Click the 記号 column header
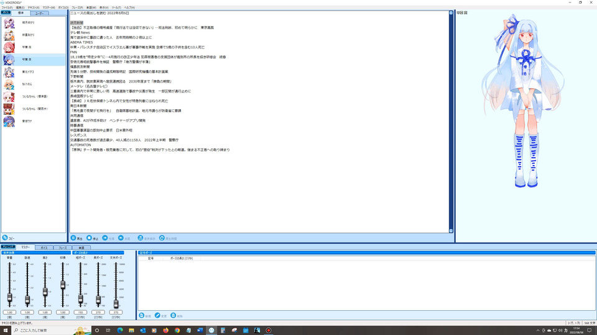 click(x=150, y=258)
